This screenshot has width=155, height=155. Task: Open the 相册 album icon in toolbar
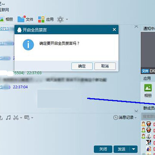click(2, 19)
